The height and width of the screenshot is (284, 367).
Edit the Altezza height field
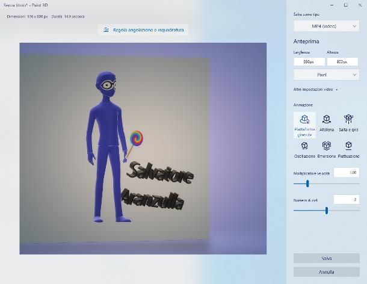pos(342,62)
